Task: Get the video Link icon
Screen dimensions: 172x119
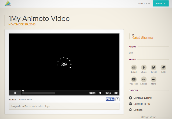Action: tap(163, 67)
